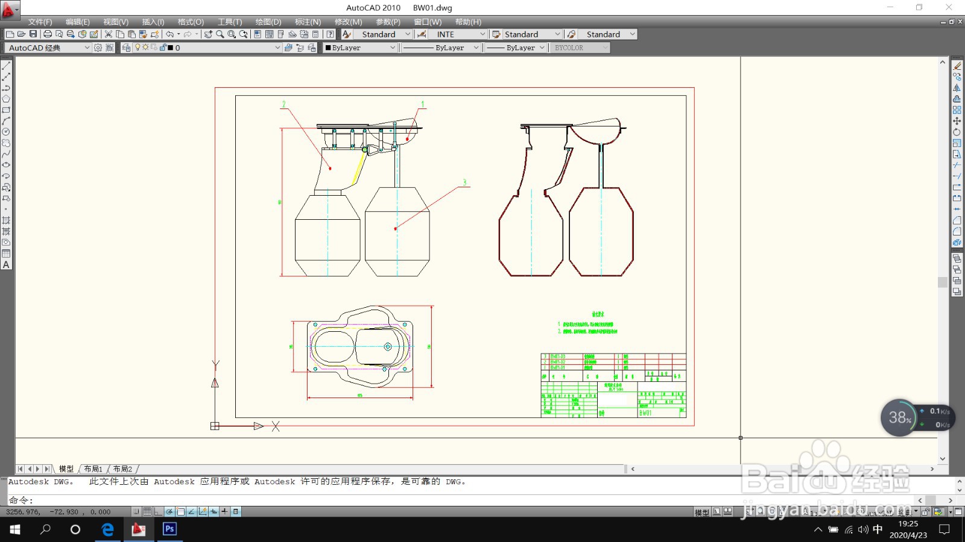Click the coordinates readout 3256.976, -72.930
965x542 pixels.
(x=59, y=512)
